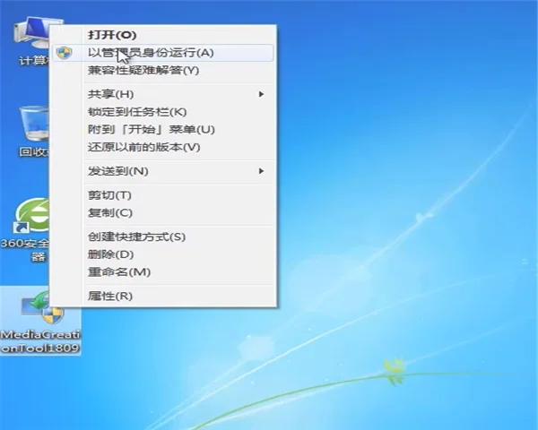The width and height of the screenshot is (538, 430).
Task: Expand the 共享(H) submenu arrow
Action: [261, 94]
